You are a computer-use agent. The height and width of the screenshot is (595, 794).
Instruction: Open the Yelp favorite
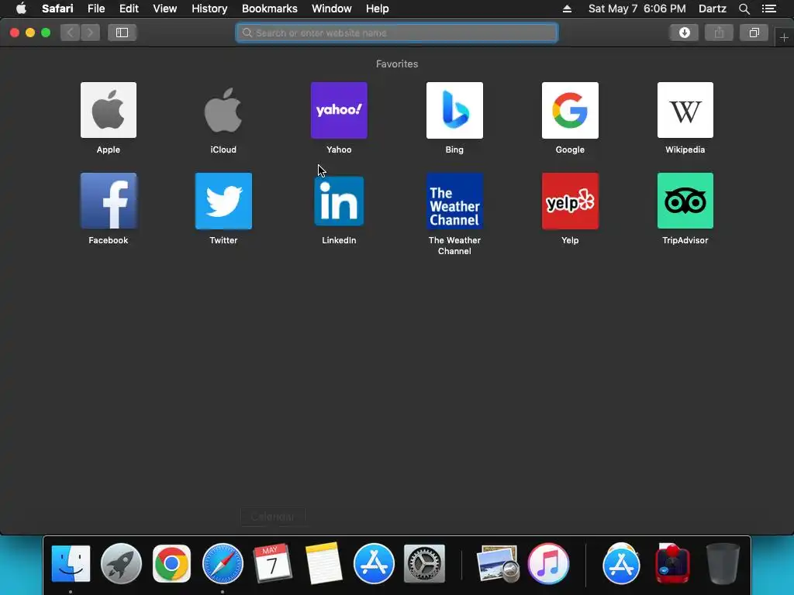570,201
